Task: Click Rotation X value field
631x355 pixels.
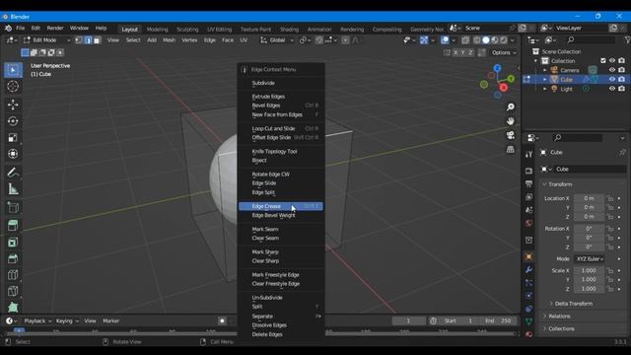Action: tap(589, 229)
